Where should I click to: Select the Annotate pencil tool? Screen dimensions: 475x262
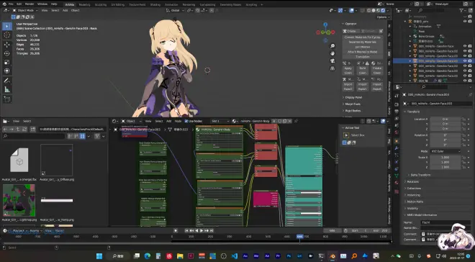coord(7,81)
